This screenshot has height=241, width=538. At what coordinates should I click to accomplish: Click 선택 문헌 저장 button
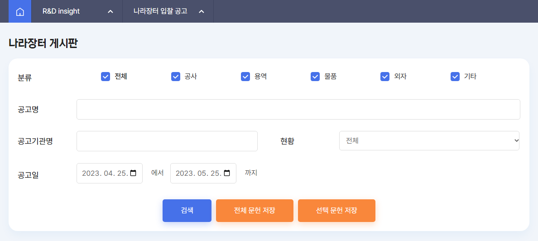(336, 211)
